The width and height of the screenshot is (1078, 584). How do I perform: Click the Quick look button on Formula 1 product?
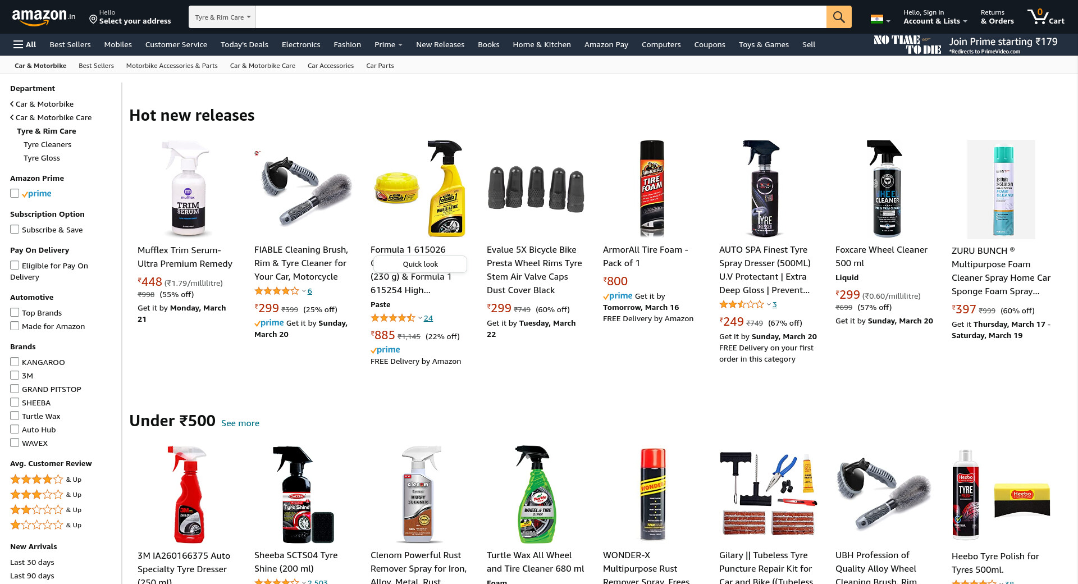click(x=420, y=264)
